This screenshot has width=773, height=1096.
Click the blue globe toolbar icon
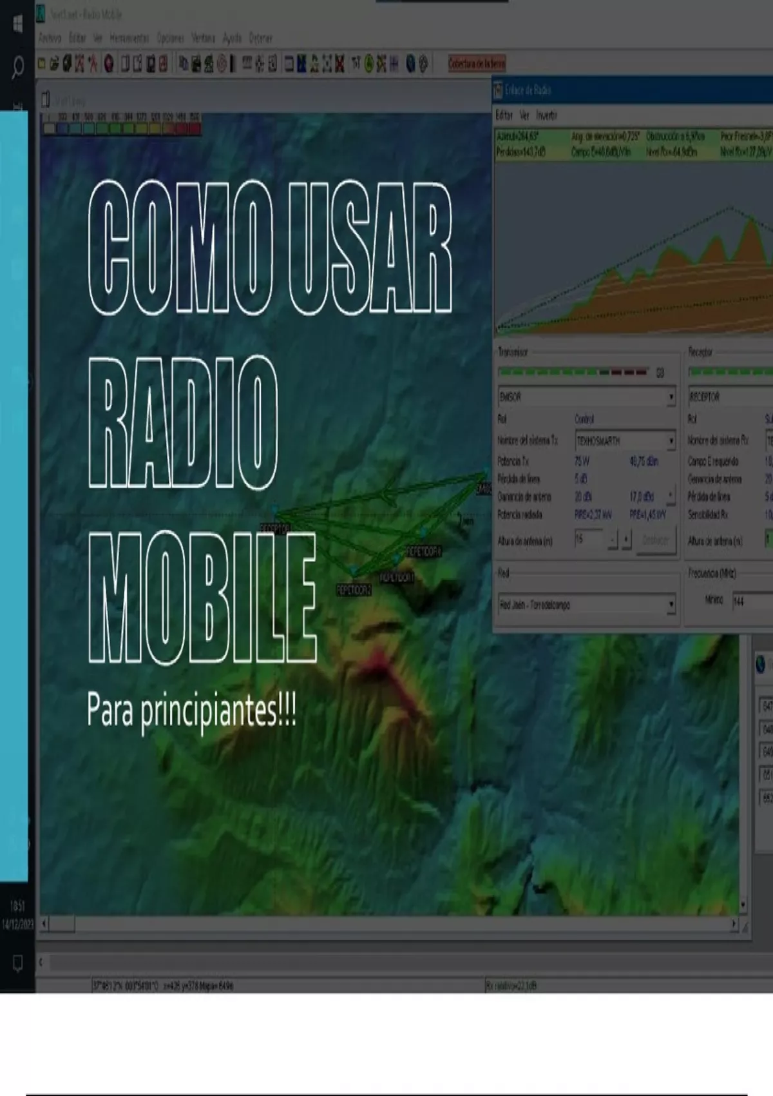click(410, 64)
